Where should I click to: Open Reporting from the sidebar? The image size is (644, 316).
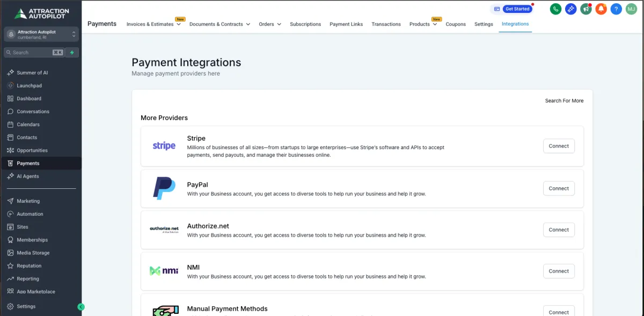(28, 279)
